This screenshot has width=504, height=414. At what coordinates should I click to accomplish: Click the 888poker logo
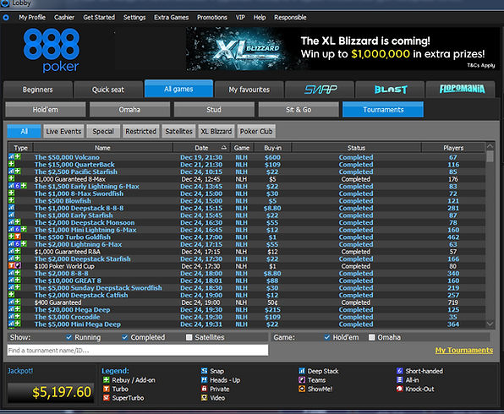tap(52, 50)
